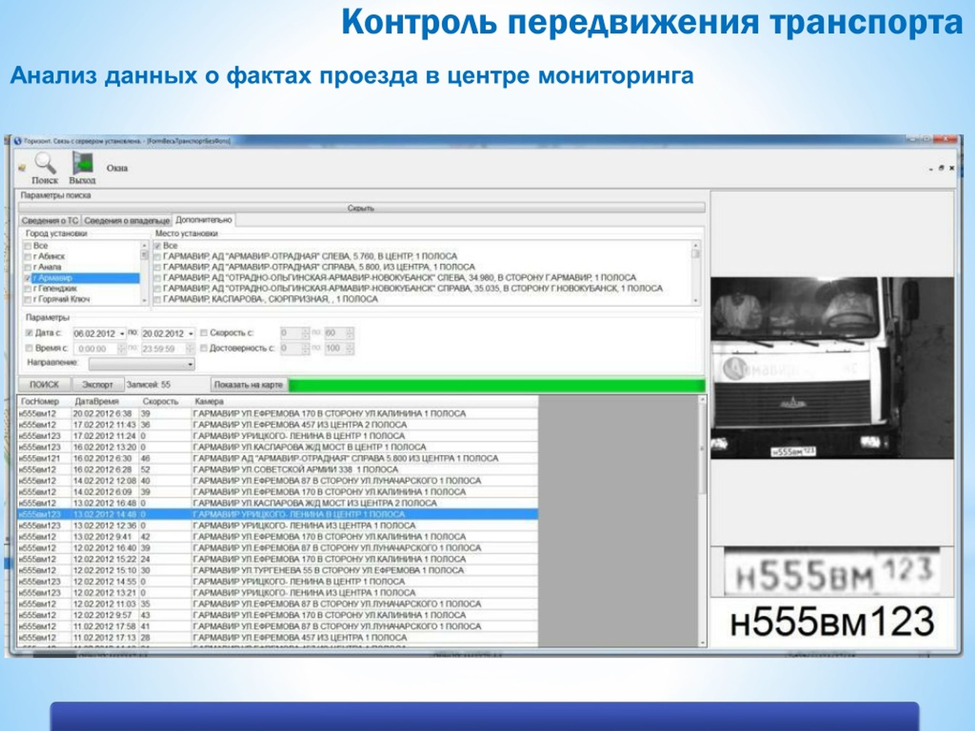Click the cropped license plate image
The height and width of the screenshot is (731, 975).
click(833, 571)
